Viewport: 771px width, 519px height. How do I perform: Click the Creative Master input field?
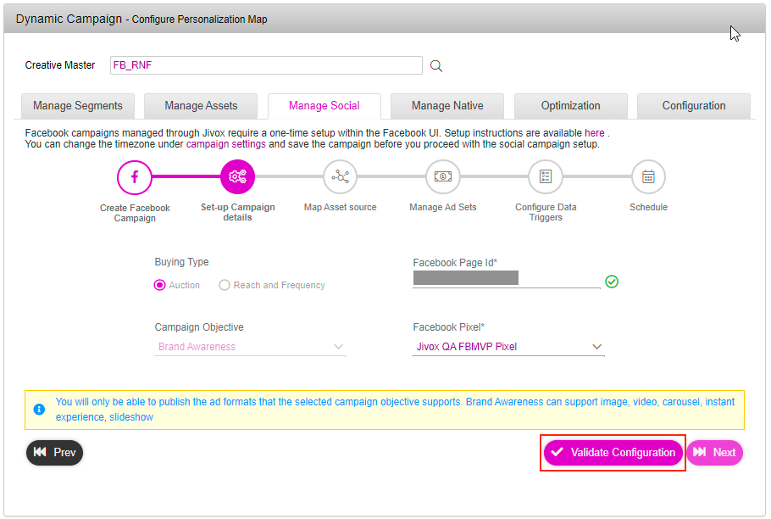(x=266, y=65)
